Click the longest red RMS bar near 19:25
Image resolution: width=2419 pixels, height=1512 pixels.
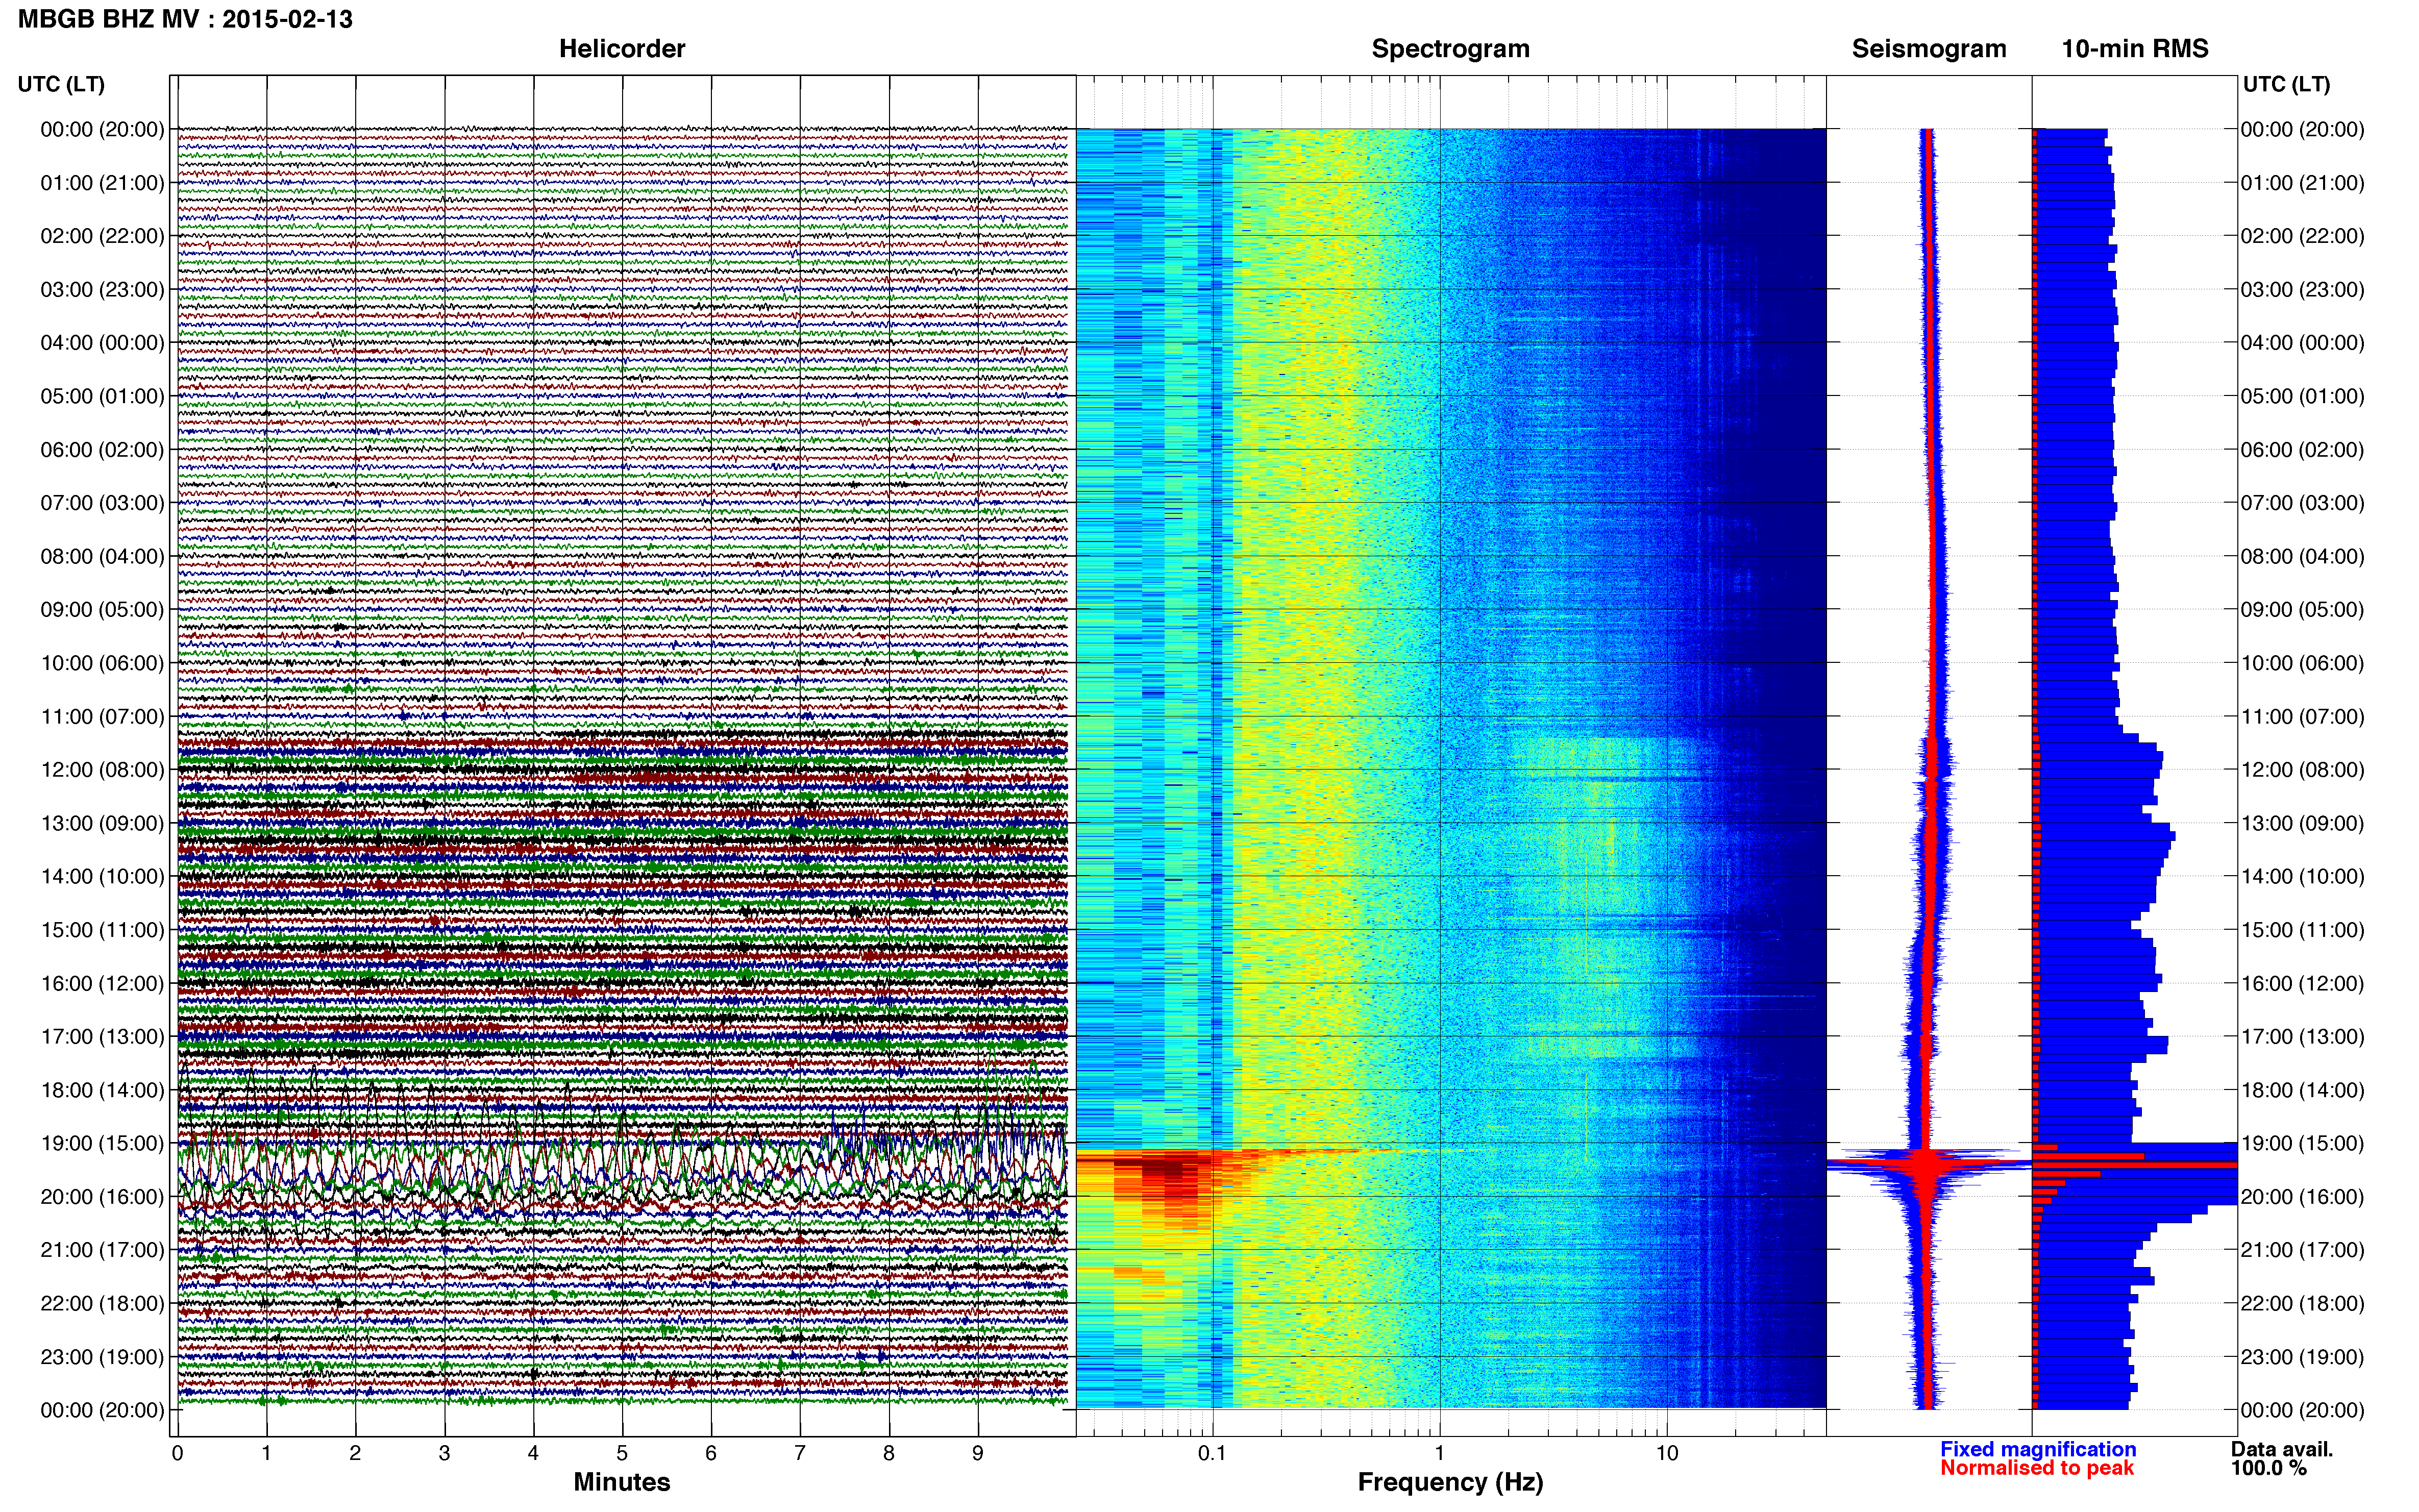click(2136, 1166)
